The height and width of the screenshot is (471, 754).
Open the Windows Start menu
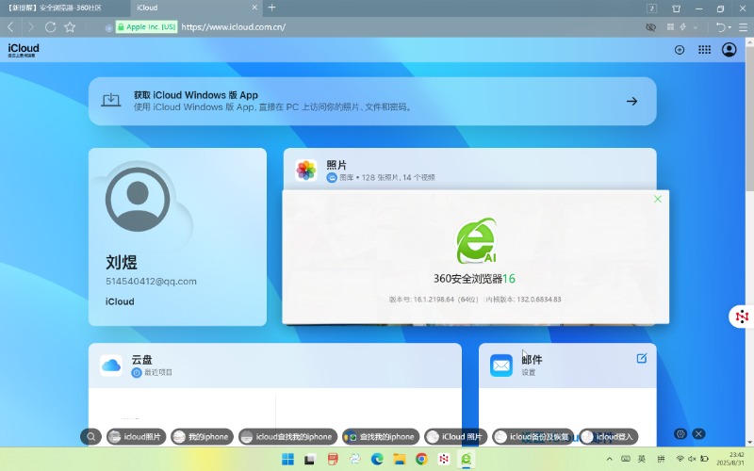tap(287, 459)
